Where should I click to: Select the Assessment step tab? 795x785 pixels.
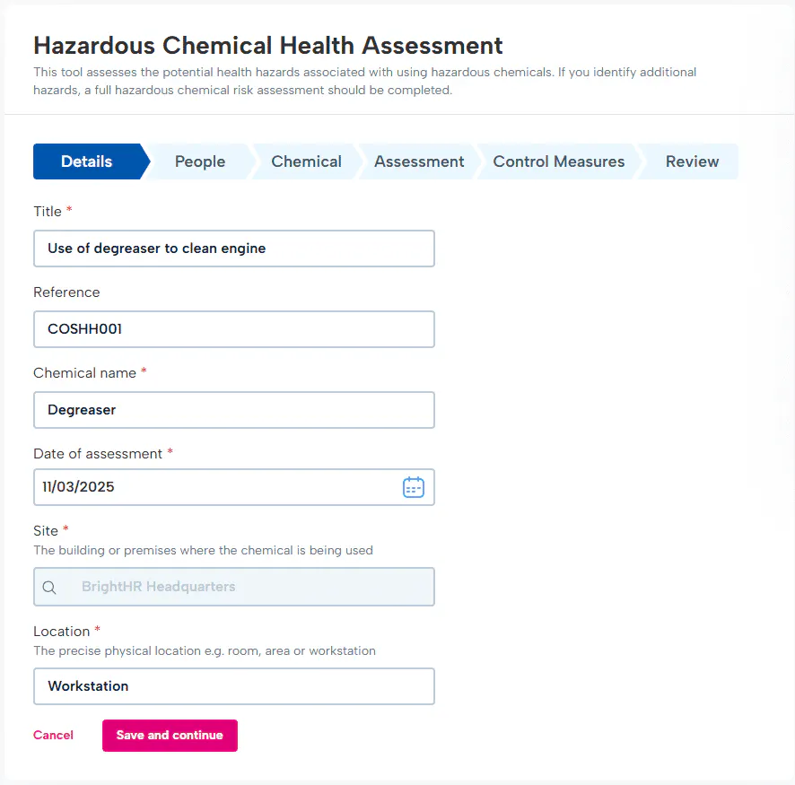coord(419,161)
